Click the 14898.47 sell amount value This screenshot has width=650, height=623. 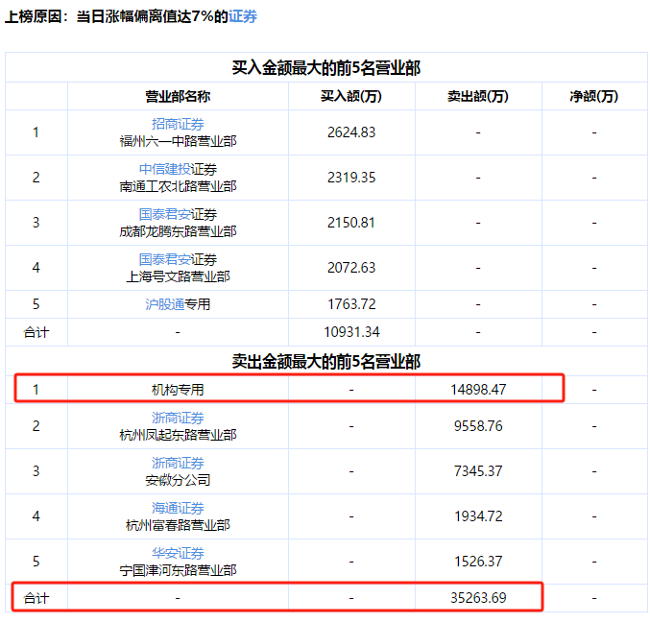(x=477, y=390)
